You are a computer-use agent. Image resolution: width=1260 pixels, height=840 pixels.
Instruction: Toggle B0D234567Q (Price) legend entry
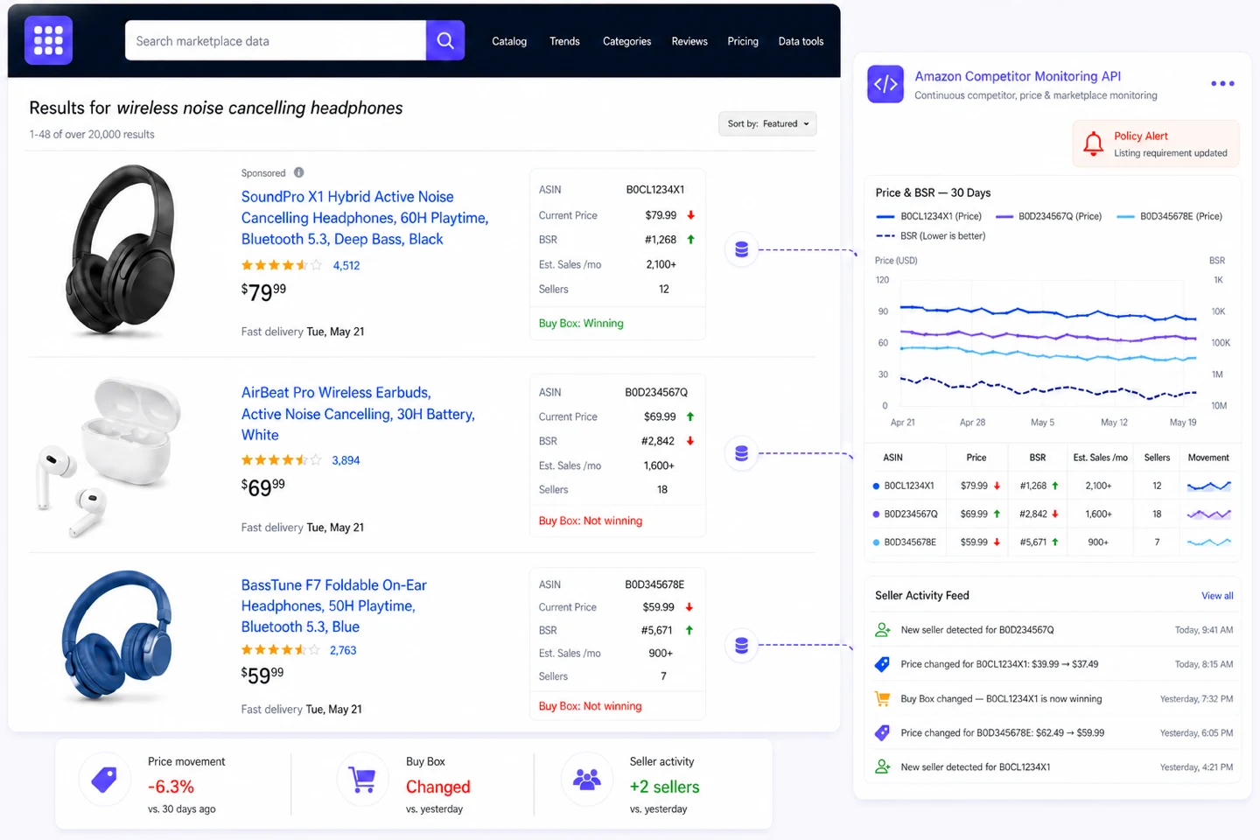pos(1048,216)
